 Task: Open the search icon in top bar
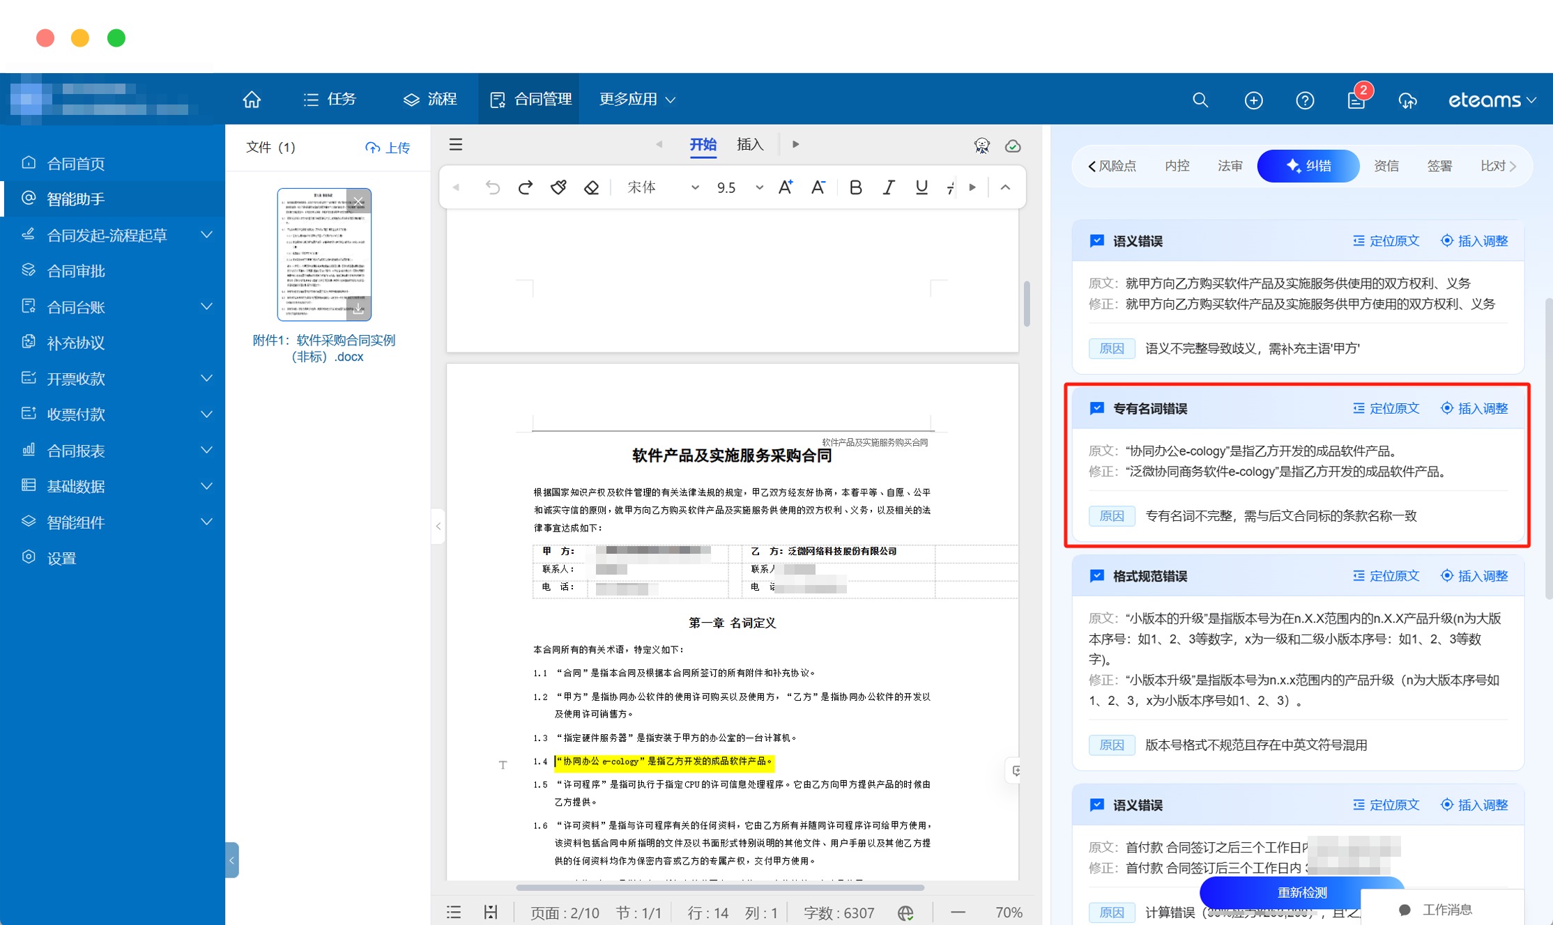1200,100
